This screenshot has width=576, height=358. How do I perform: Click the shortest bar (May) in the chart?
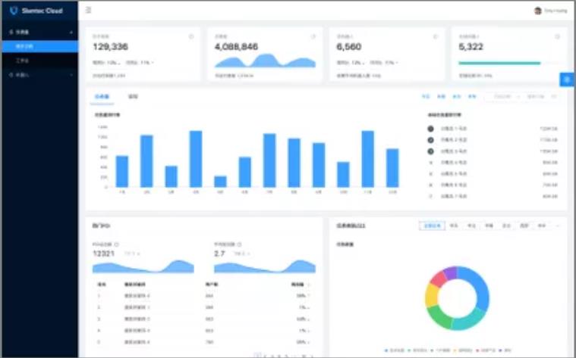pos(220,182)
